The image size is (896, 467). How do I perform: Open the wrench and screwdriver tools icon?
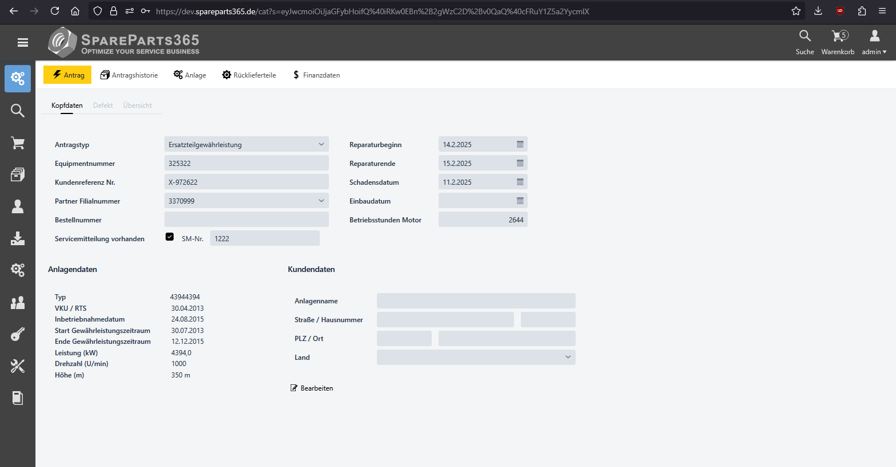pos(18,366)
